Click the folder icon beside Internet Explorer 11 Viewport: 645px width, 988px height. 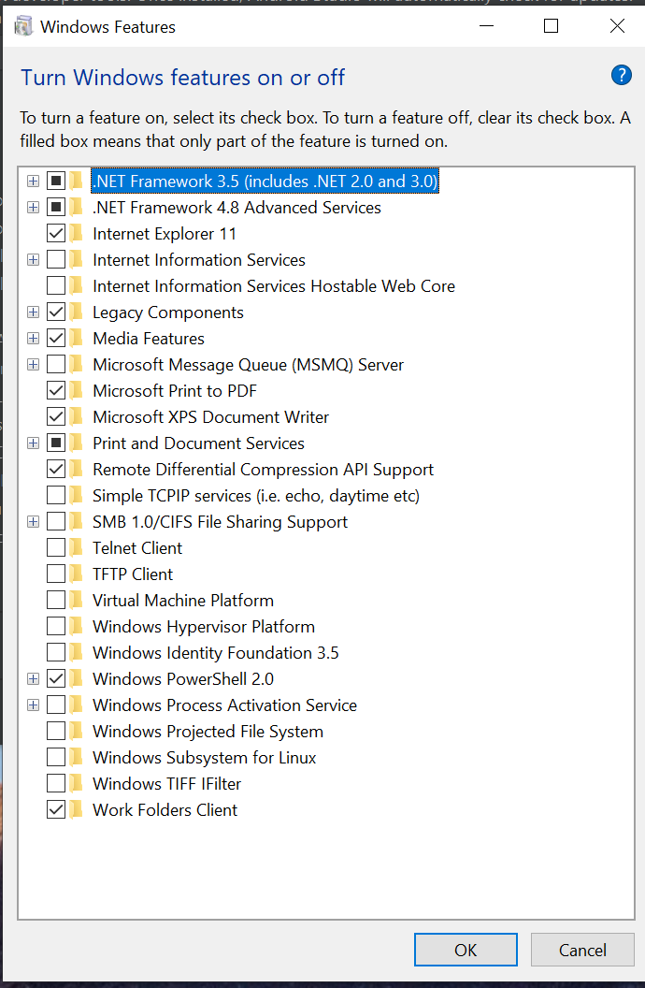click(x=77, y=234)
